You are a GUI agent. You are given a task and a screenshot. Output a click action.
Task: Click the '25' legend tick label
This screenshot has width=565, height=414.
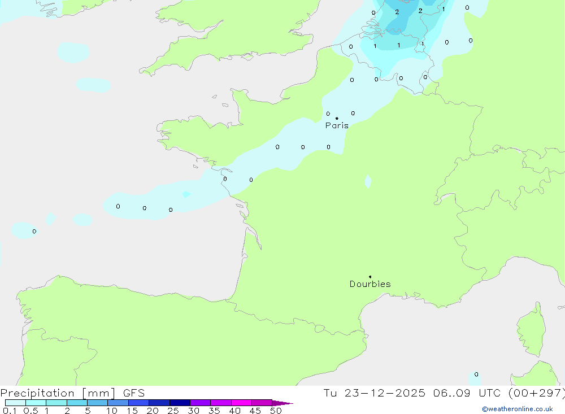(173, 411)
